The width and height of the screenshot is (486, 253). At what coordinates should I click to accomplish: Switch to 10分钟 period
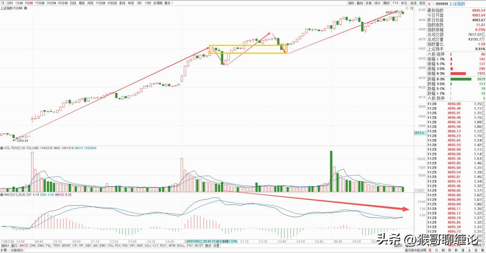pyautogui.click(x=101, y=3)
